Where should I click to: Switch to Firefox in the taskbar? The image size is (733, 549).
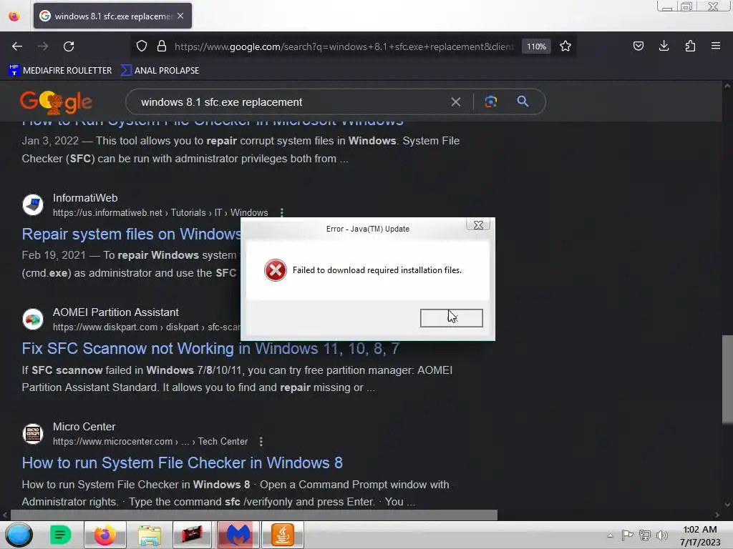coord(105,535)
